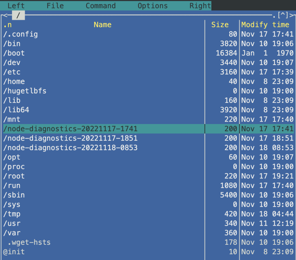Sort by the Modify time column header
This screenshot has height=260, width=296.
[x=265, y=25]
